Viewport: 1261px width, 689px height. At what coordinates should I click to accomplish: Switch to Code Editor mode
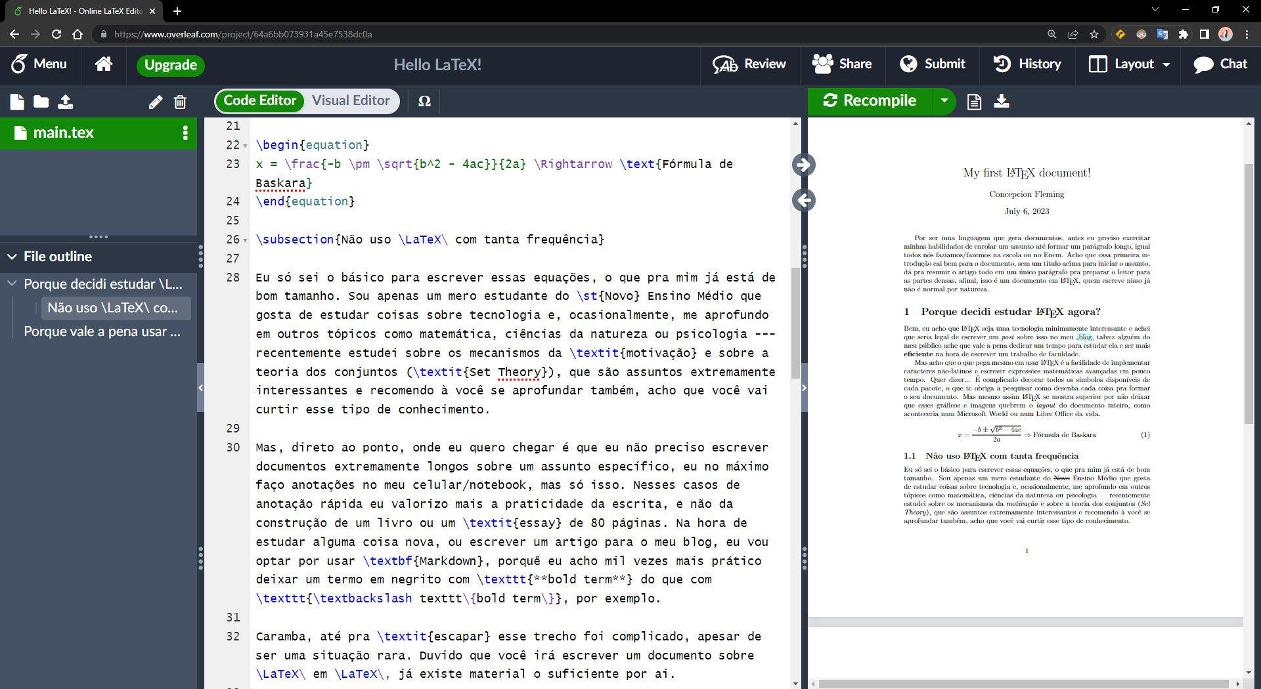pyautogui.click(x=259, y=101)
